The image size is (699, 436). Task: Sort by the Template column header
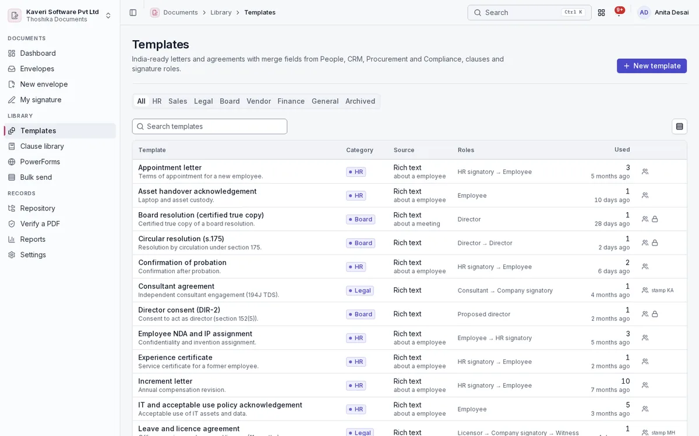click(152, 150)
